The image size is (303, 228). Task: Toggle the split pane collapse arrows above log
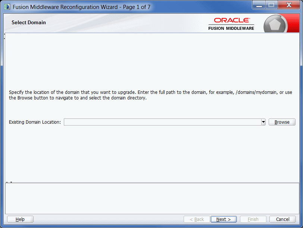[x=9, y=182]
